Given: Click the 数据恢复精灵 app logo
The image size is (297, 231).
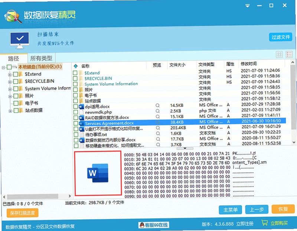Looking at the screenshot, I should click(x=13, y=17).
